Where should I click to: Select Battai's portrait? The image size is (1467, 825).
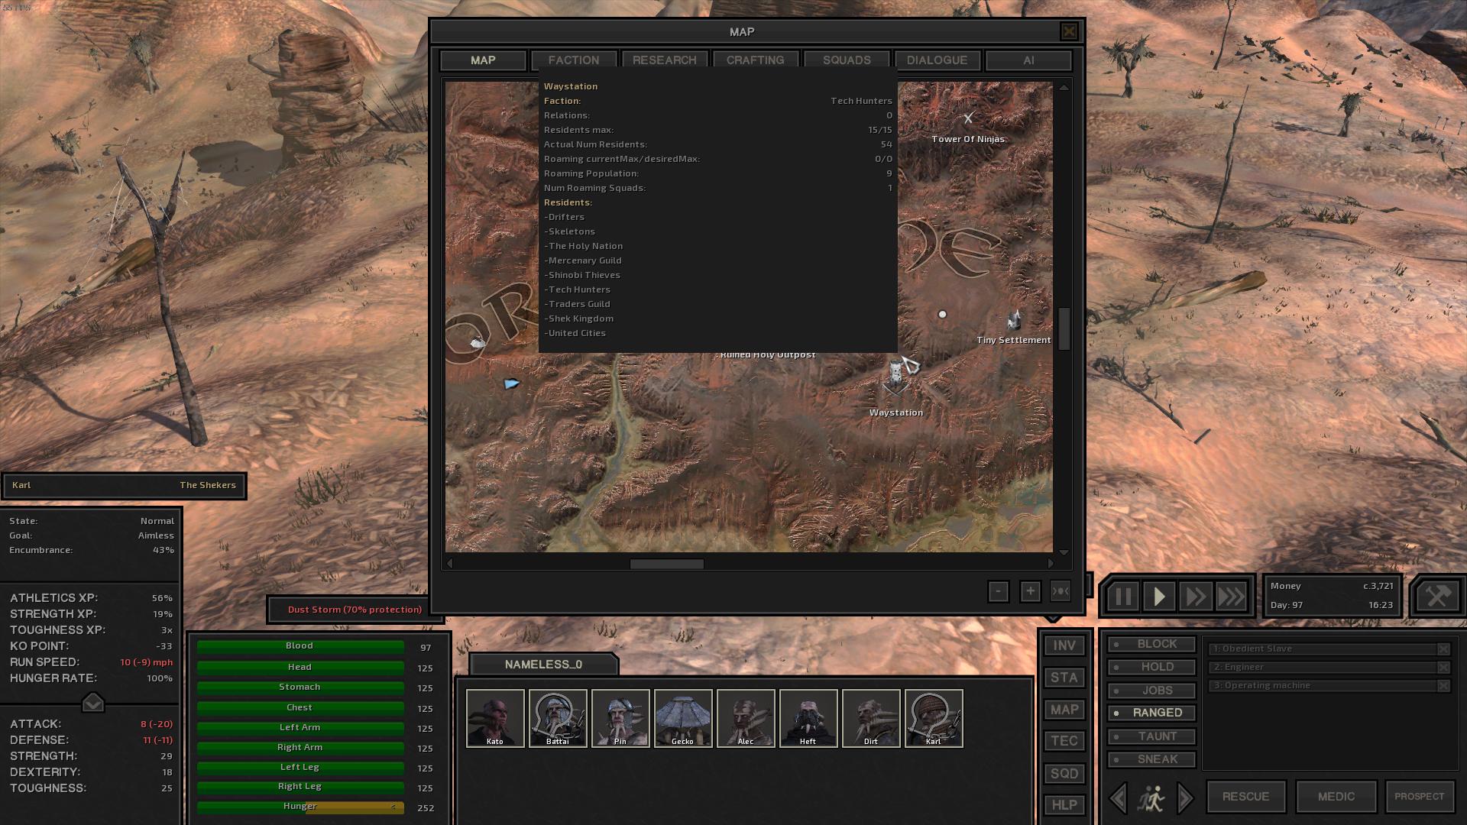click(558, 718)
